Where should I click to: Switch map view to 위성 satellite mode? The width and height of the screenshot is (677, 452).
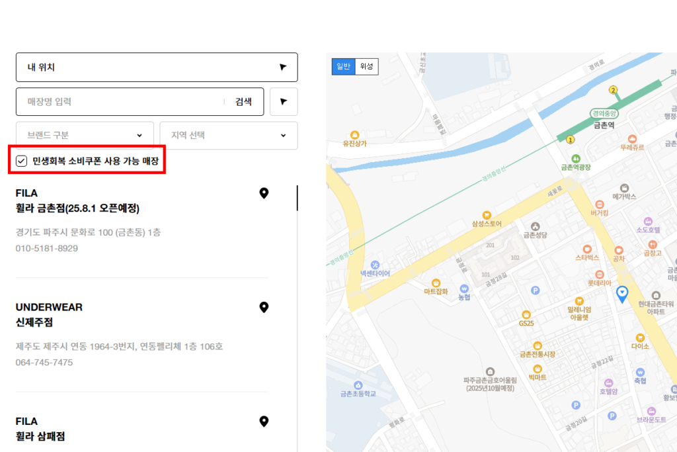click(x=368, y=66)
